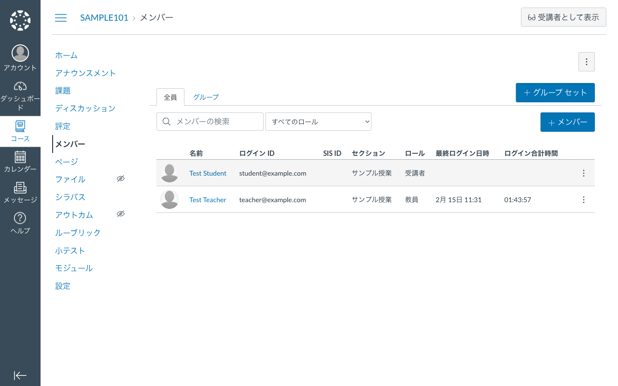Open the メッセージ inbox icon
618x386 pixels.
coord(20,188)
